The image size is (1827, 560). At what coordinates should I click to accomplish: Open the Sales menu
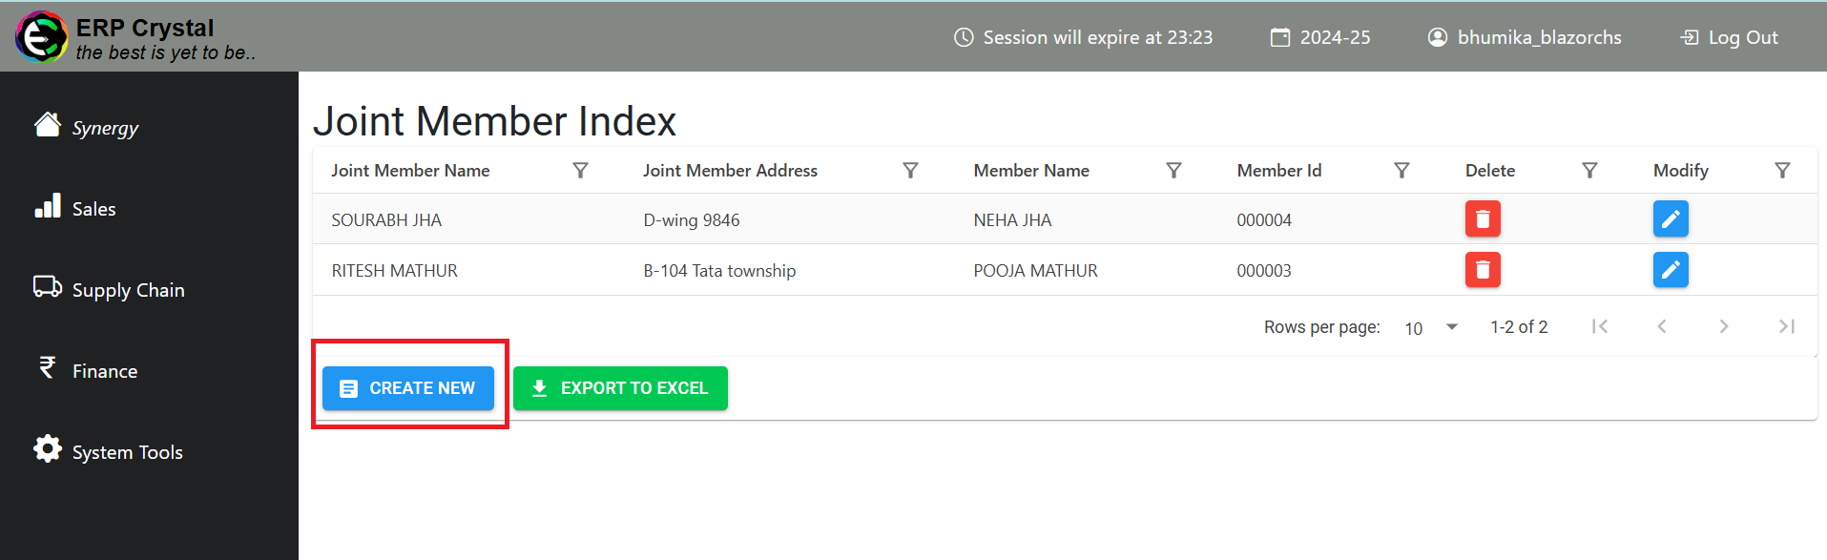click(x=93, y=209)
